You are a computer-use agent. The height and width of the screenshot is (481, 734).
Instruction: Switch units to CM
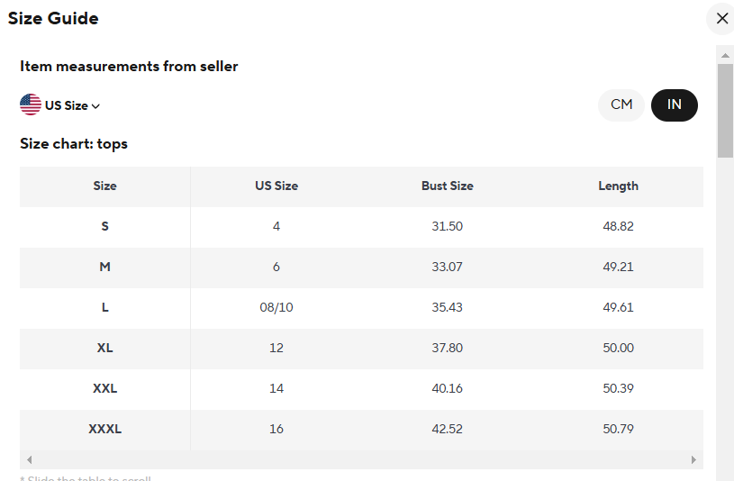pyautogui.click(x=621, y=104)
